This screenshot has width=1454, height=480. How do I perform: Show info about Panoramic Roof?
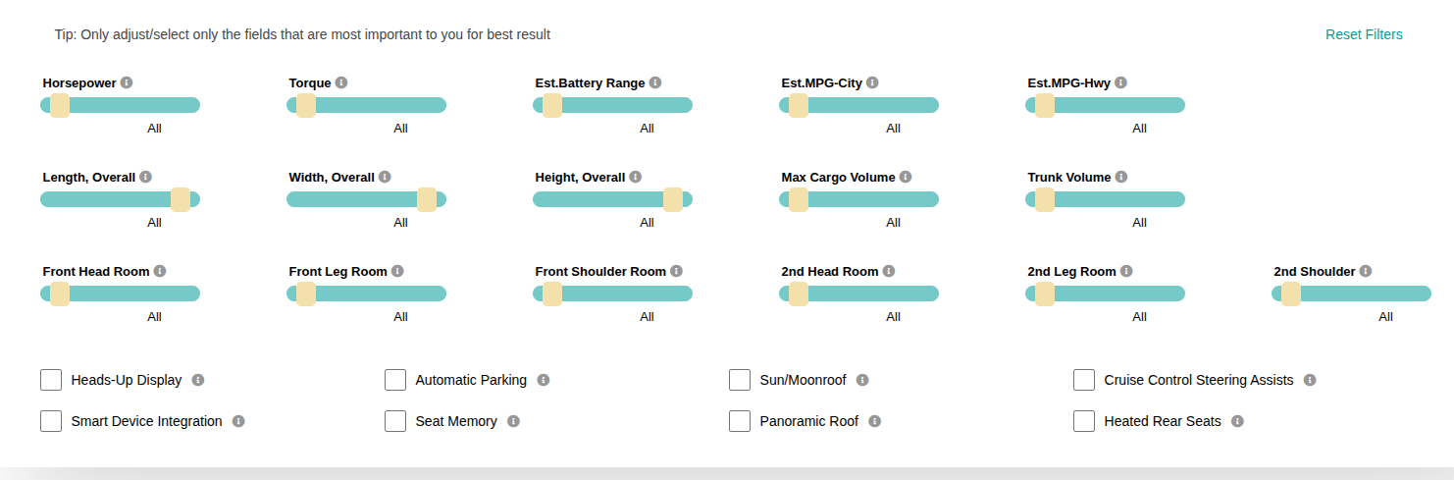[x=874, y=421]
